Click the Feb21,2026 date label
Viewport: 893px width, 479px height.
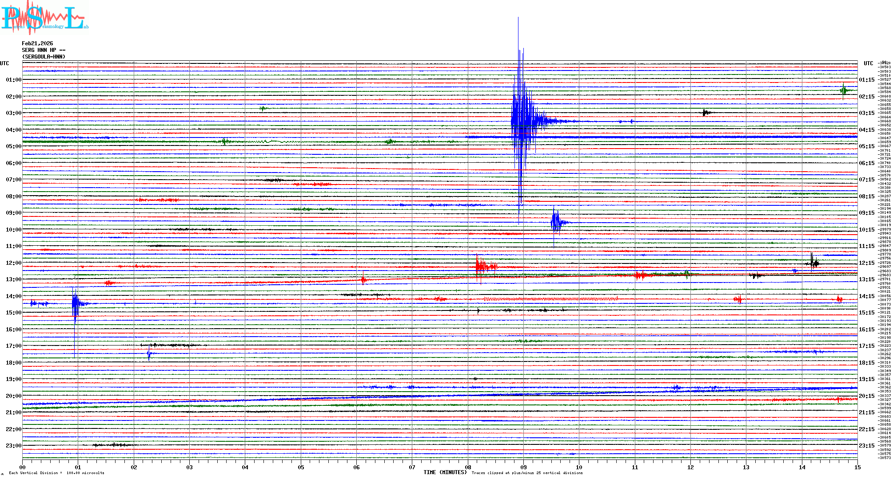click(37, 43)
